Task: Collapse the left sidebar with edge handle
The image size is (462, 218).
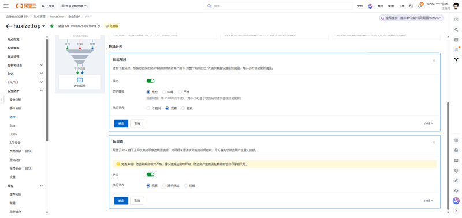Action: point(2,100)
